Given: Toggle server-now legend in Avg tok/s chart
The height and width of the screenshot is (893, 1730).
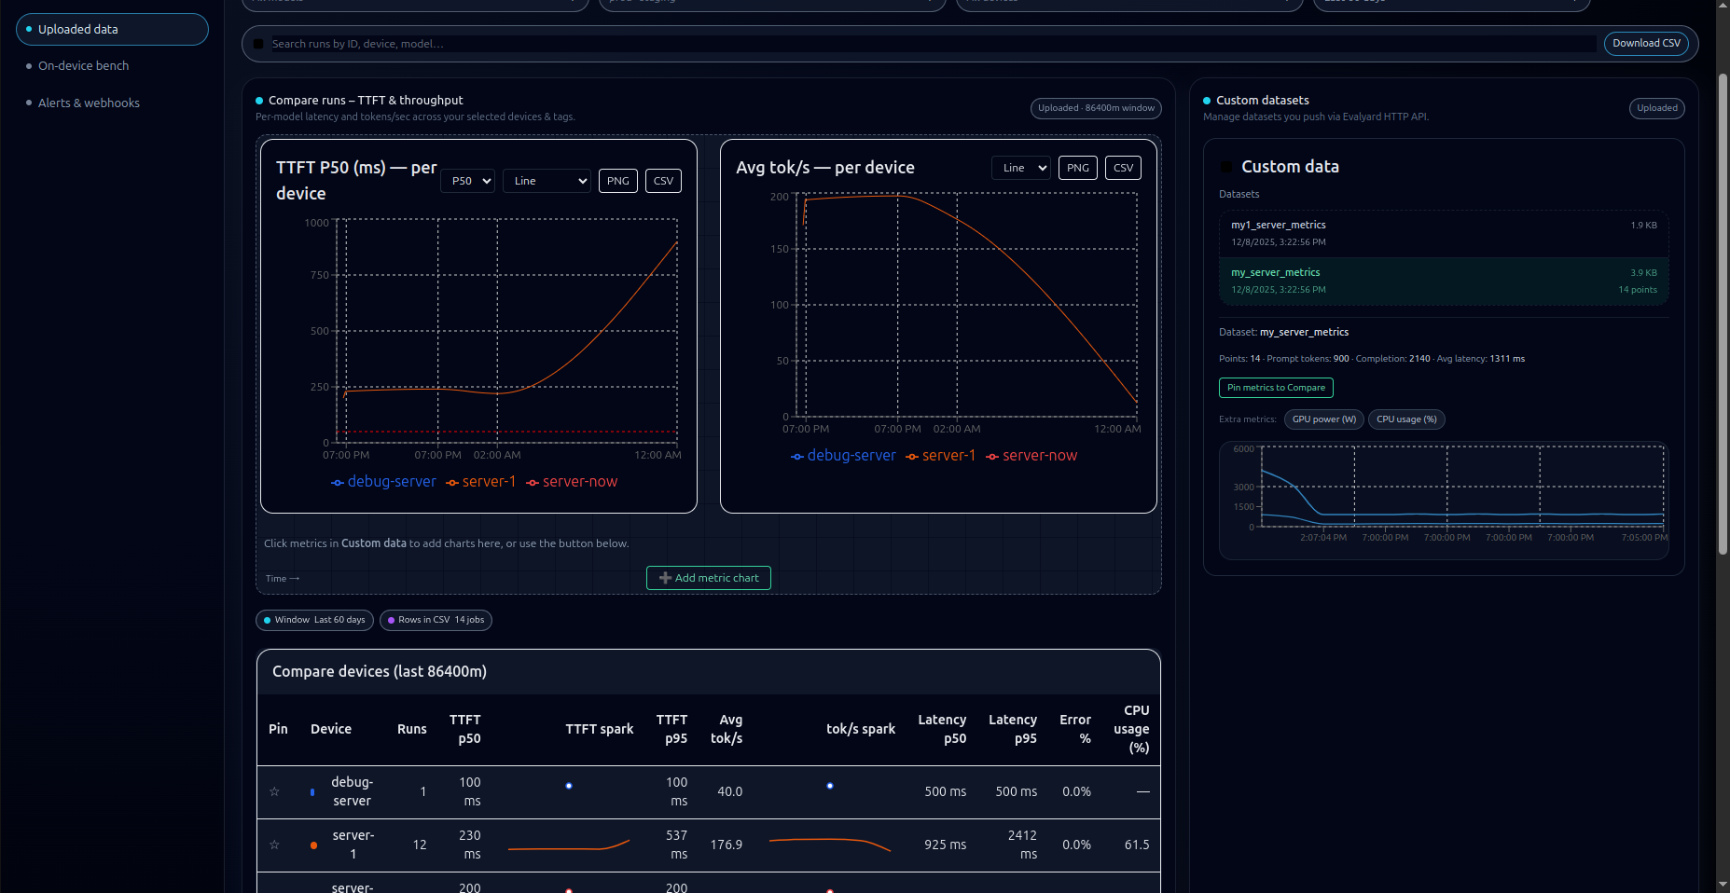Looking at the screenshot, I should [1031, 456].
